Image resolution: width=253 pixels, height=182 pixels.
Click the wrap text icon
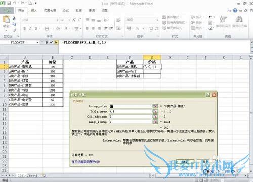[118, 20]
